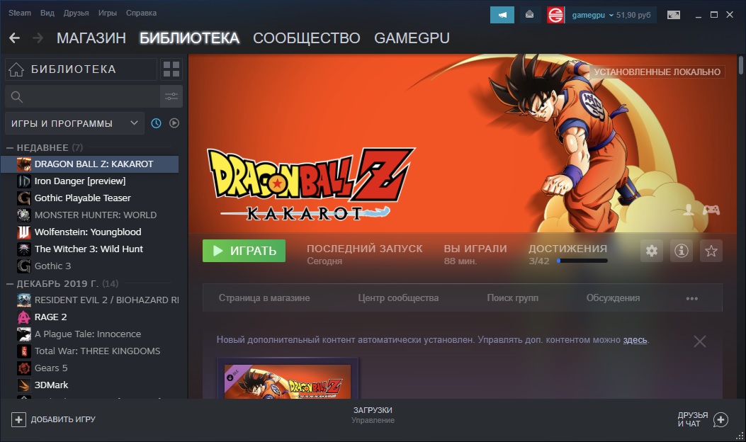This screenshot has height=442, width=746.
Task: Open the announcements megaphone icon
Action: [x=502, y=15]
